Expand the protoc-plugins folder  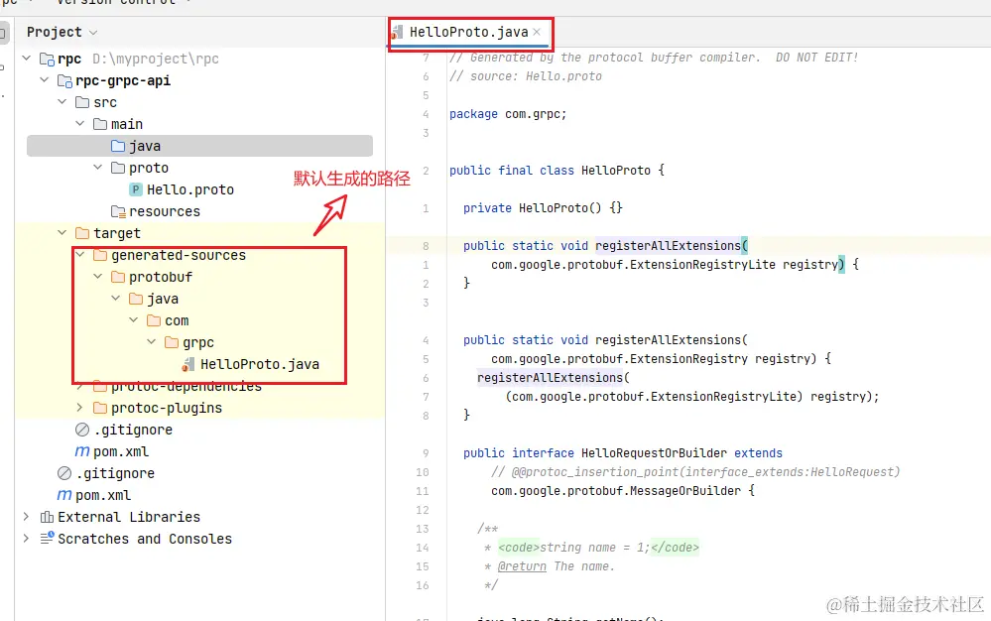tap(79, 408)
